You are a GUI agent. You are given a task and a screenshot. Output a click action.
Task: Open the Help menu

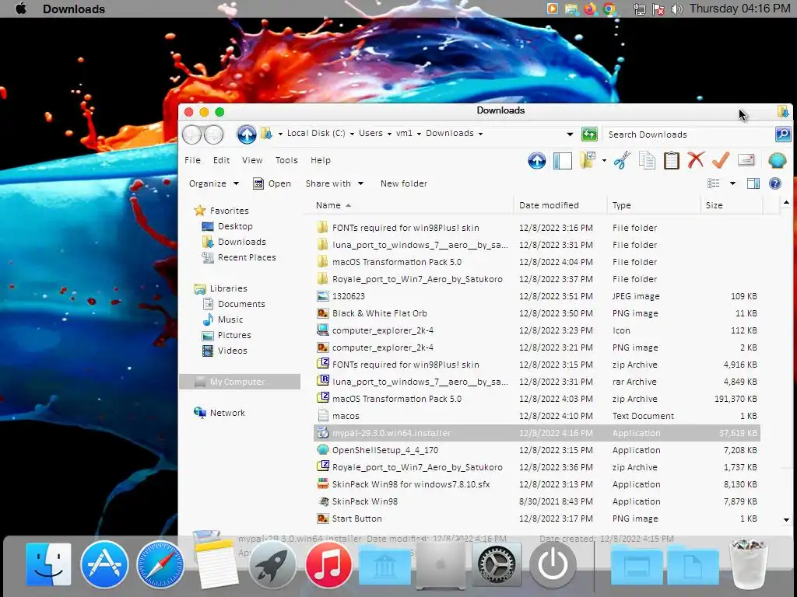tap(320, 160)
